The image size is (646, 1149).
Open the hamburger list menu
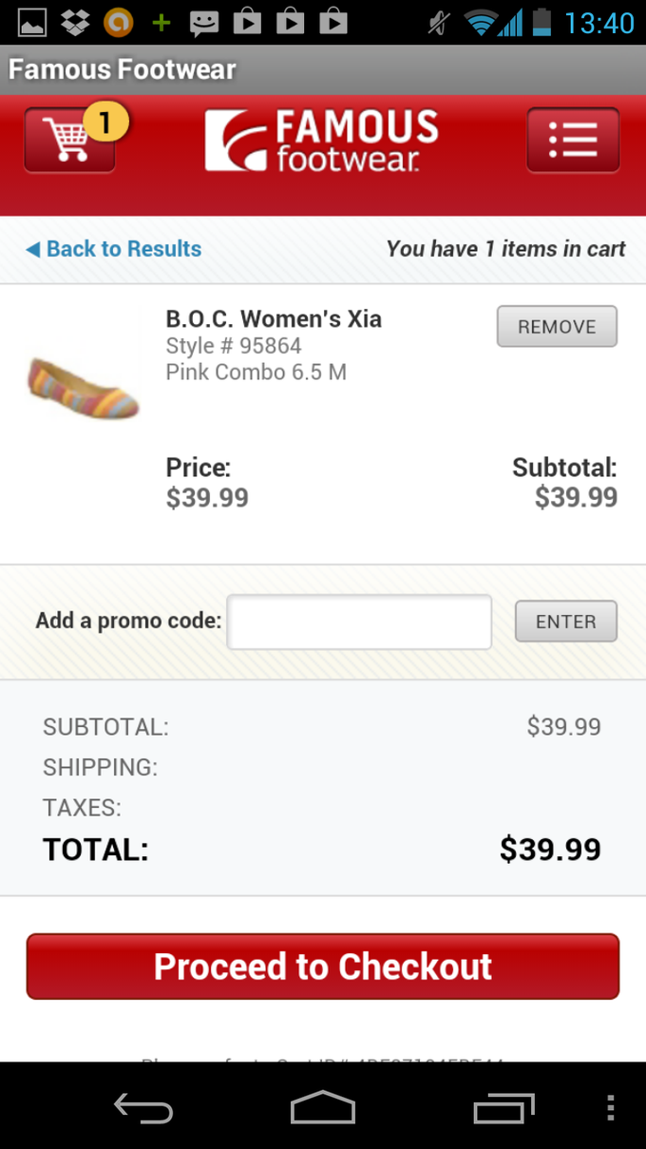click(x=573, y=141)
